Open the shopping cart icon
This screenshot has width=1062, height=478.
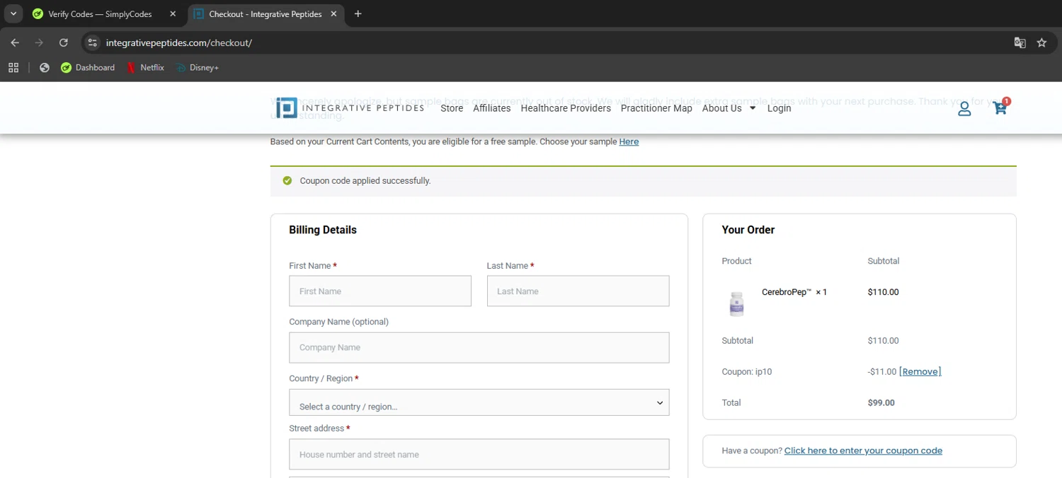point(1000,108)
